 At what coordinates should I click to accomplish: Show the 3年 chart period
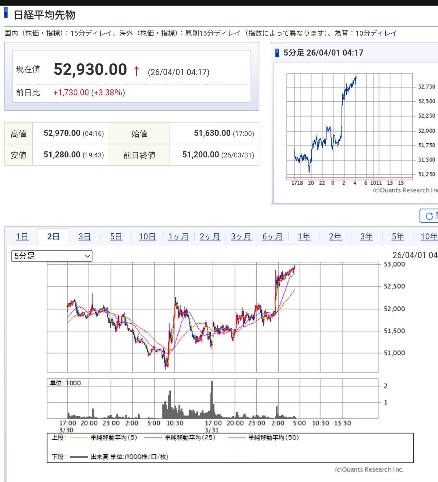pyautogui.click(x=366, y=237)
